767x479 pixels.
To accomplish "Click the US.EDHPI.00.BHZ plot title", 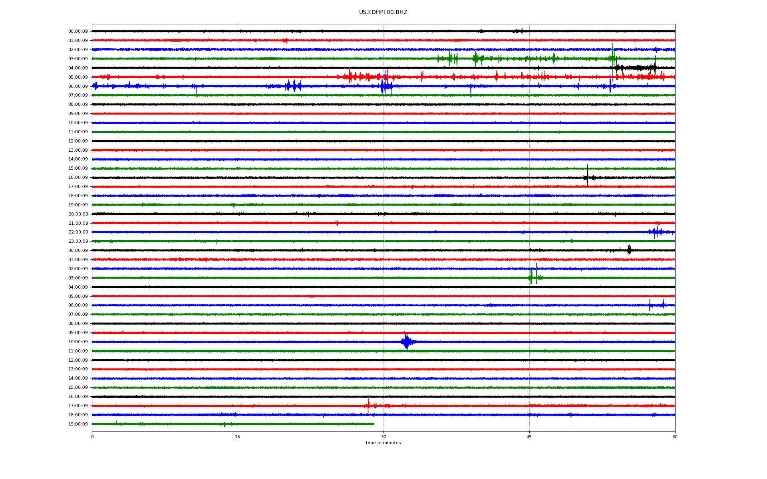I will tap(383, 12).
